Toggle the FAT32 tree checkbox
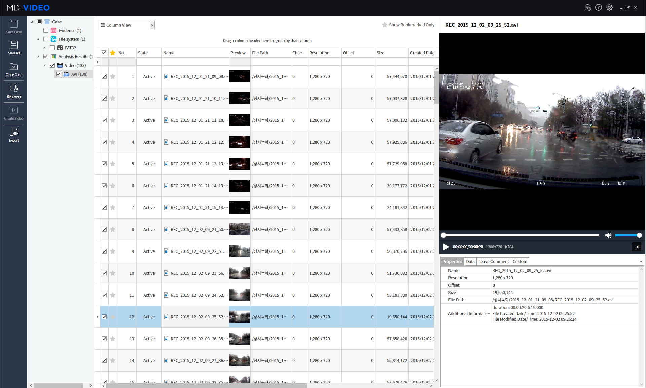 pyautogui.click(x=52, y=48)
